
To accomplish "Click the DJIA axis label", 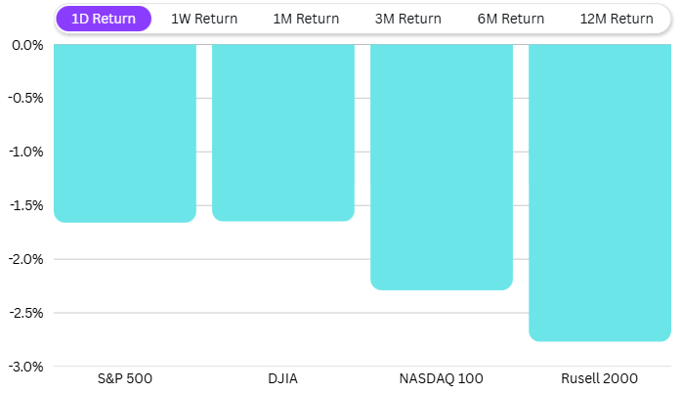I will [x=283, y=378].
